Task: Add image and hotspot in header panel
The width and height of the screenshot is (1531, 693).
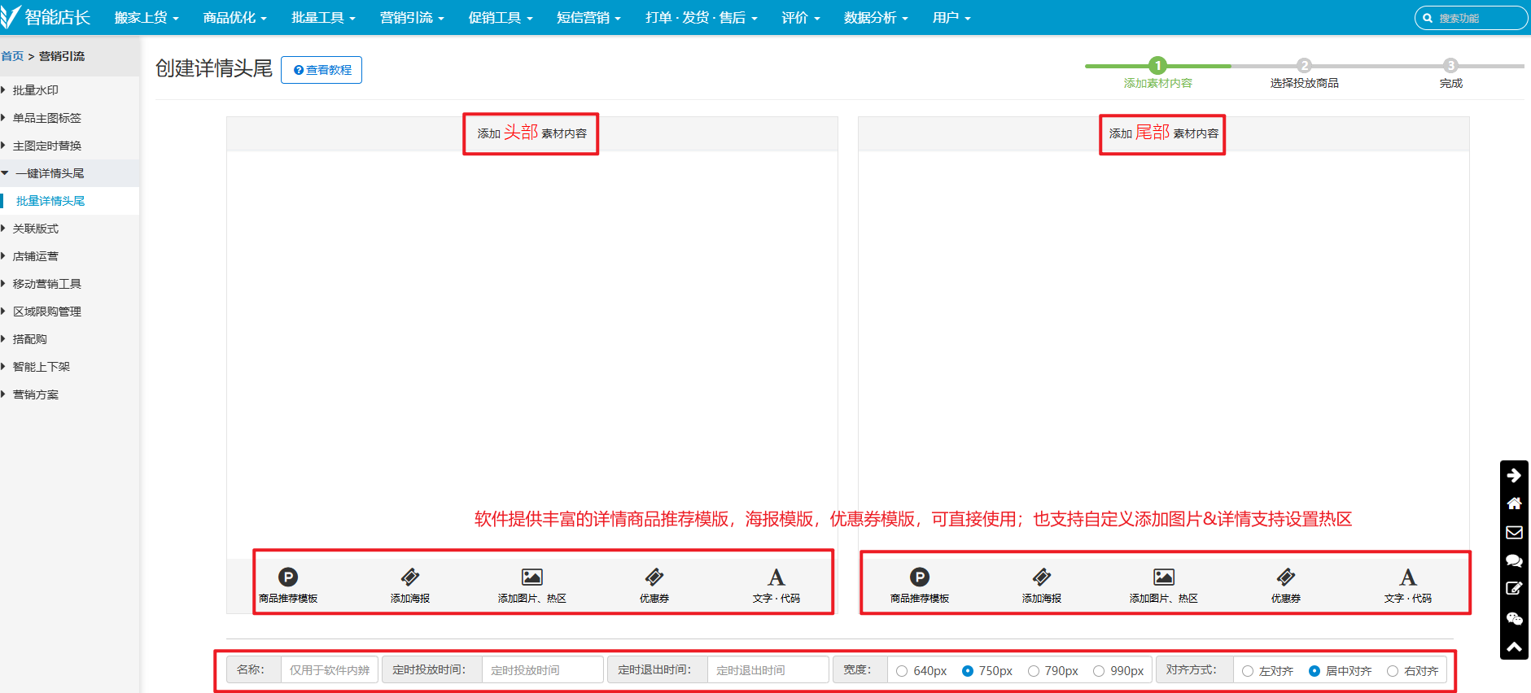Action: pyautogui.click(x=531, y=577)
